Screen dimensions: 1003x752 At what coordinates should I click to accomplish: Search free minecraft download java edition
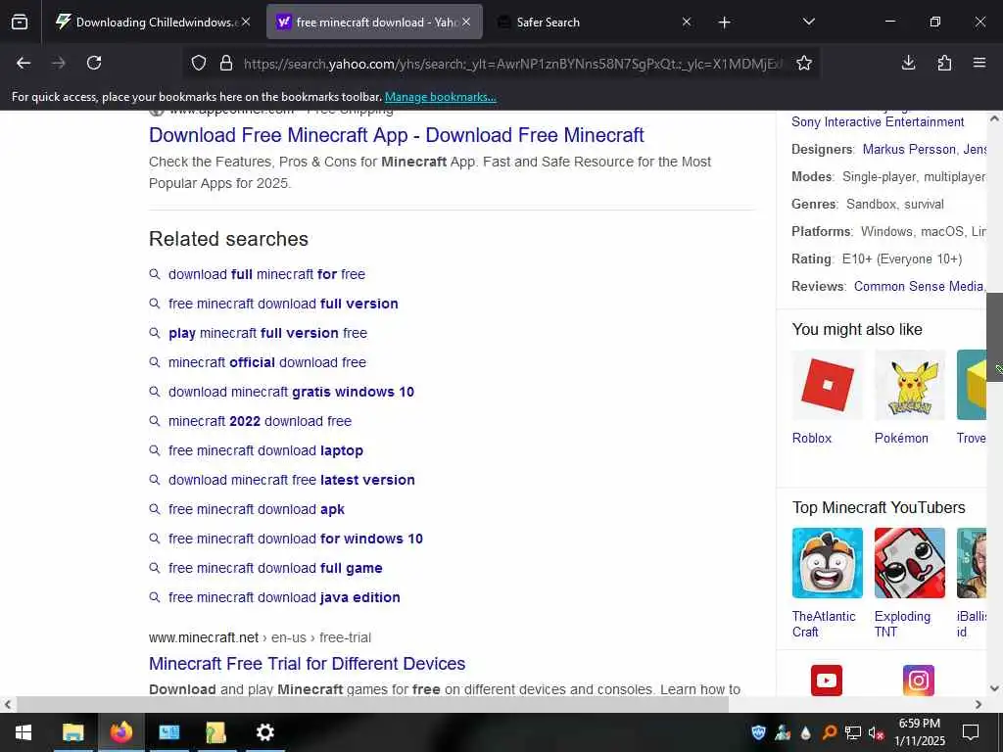pyautogui.click(x=284, y=598)
